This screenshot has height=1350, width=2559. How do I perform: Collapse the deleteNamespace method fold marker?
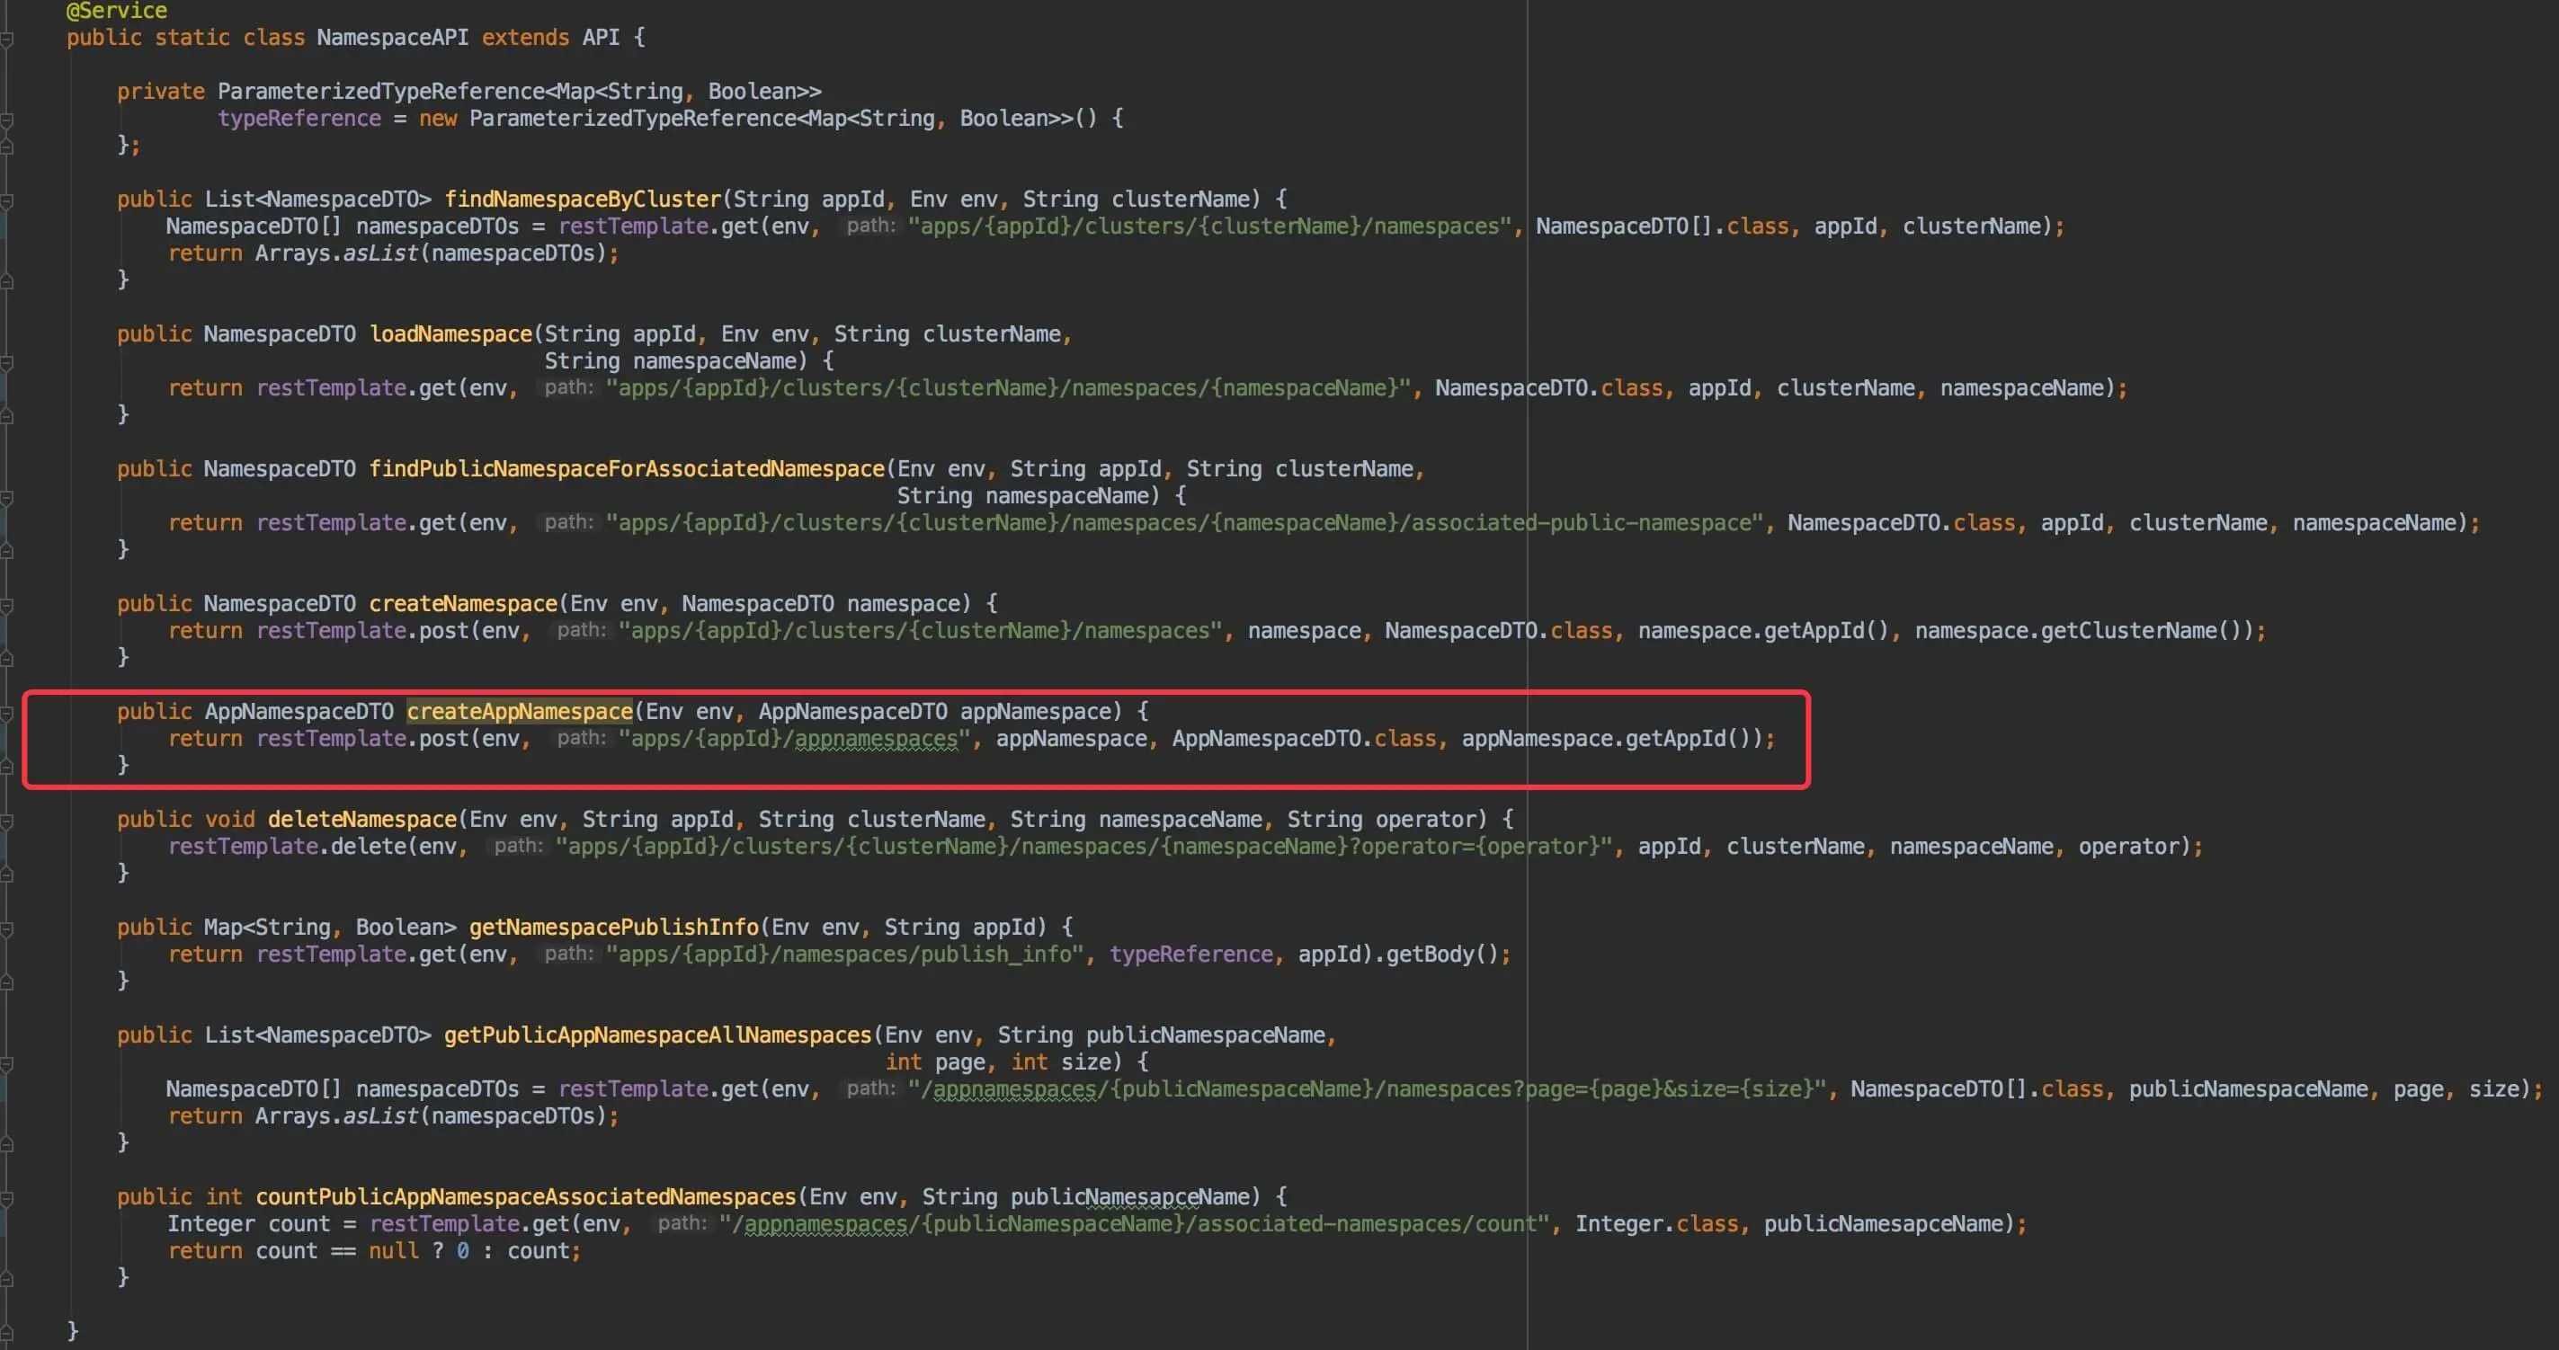point(7,822)
